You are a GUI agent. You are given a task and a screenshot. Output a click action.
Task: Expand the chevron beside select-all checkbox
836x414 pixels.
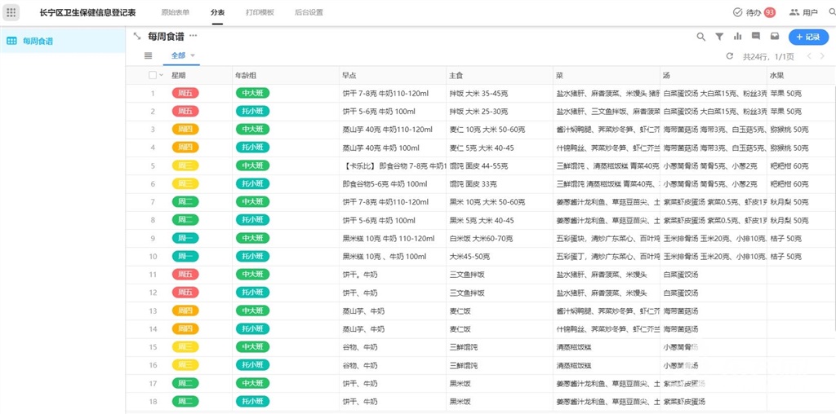pyautogui.click(x=161, y=75)
